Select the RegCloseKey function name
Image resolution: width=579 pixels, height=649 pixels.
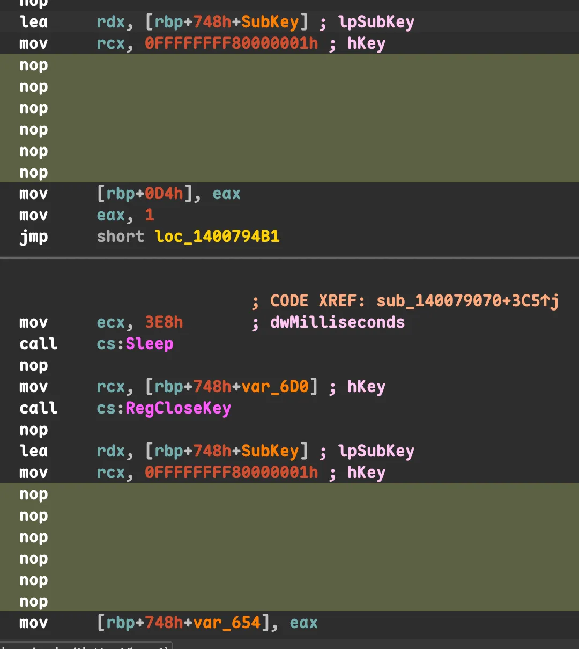pos(178,408)
